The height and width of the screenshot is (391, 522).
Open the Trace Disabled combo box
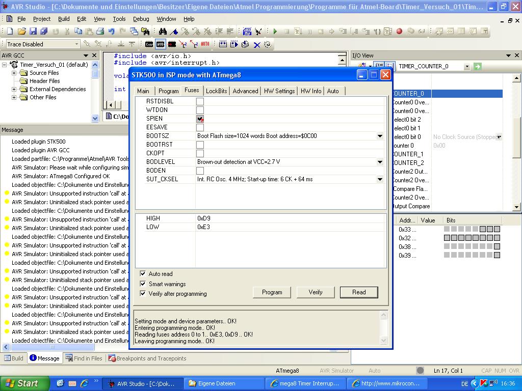[x=43, y=44]
